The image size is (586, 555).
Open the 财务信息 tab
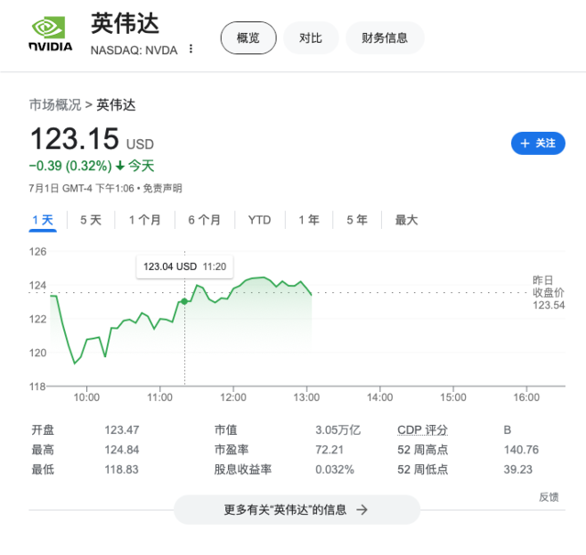pyautogui.click(x=385, y=38)
